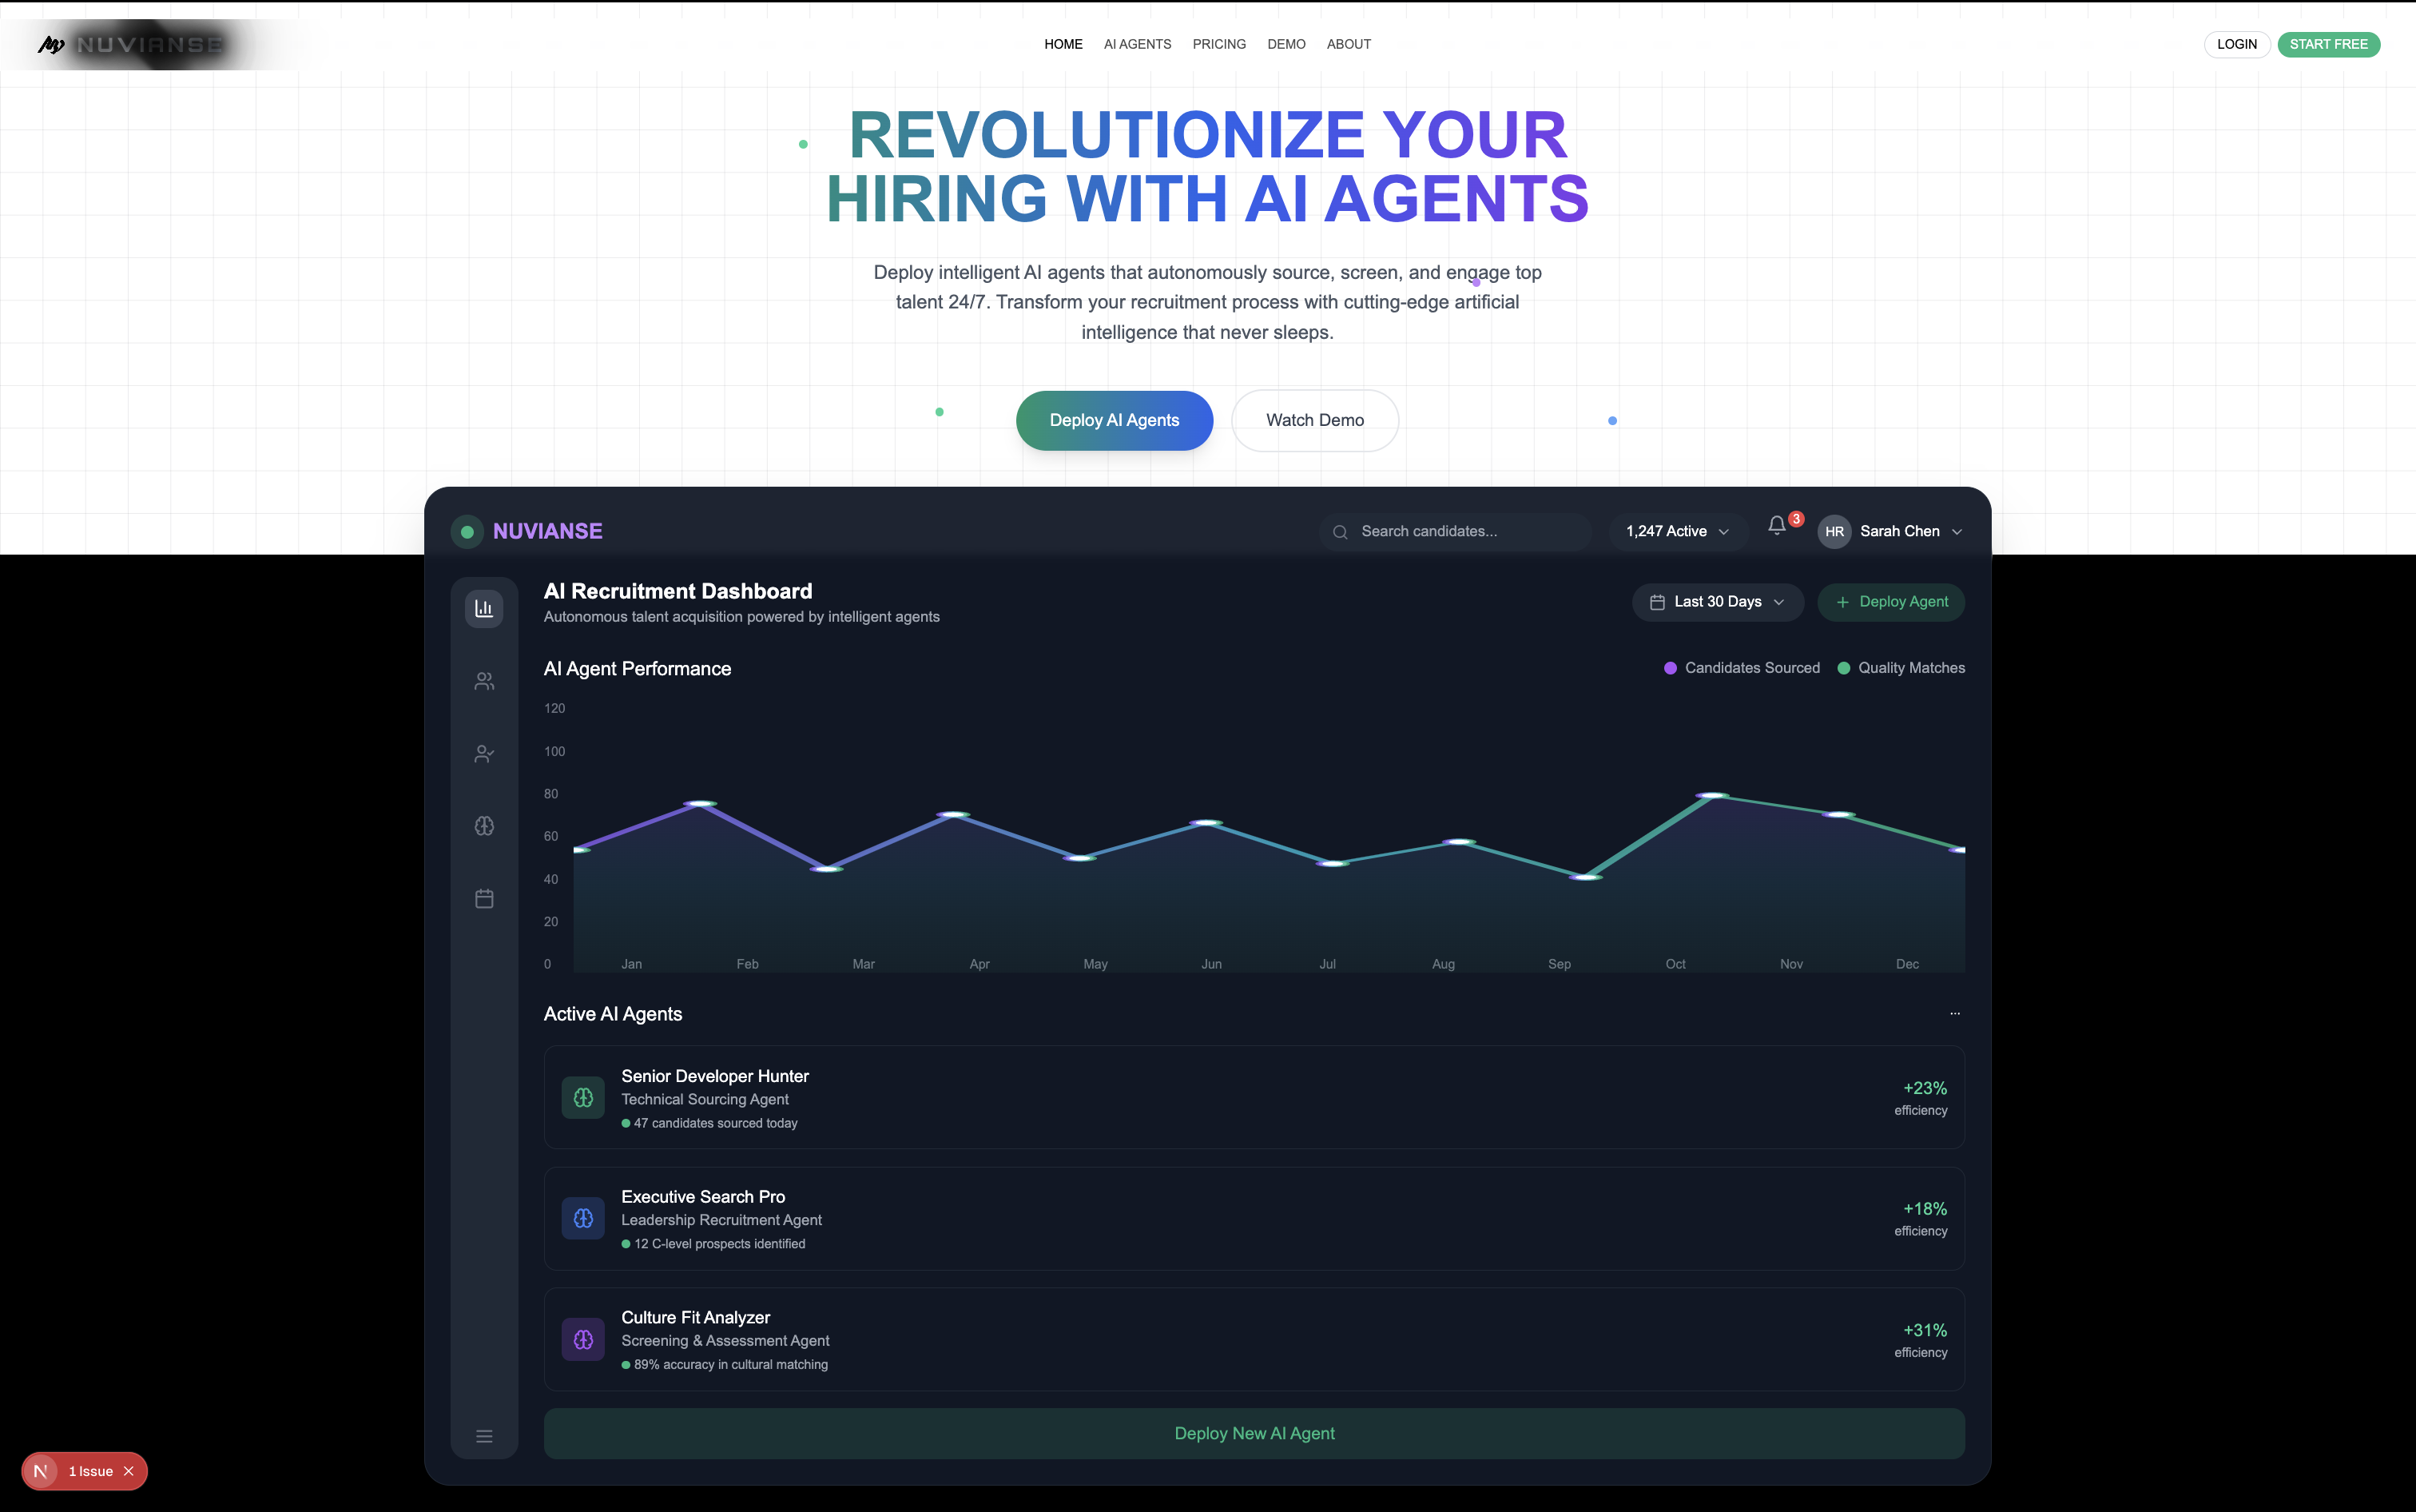
Task: Click the bar chart dashboard sidebar icon
Action: [x=484, y=608]
